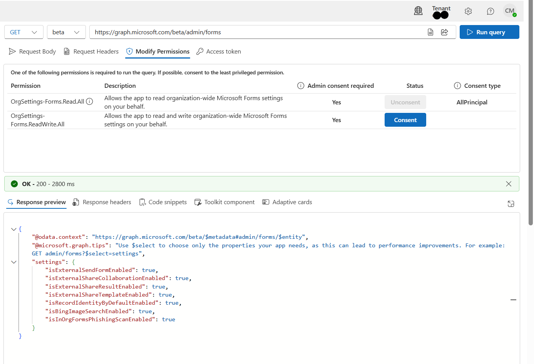Expand the response area icon

click(x=511, y=204)
